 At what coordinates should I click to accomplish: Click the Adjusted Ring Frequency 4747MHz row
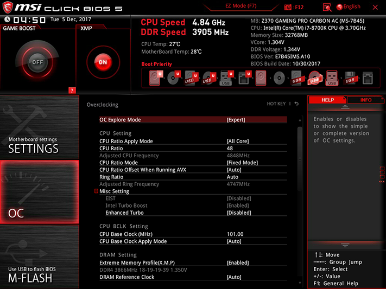(x=193, y=184)
